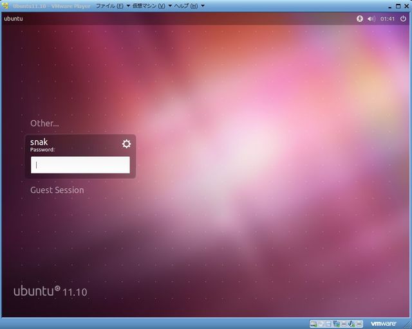Screen dimensions: 412x329
Task: Select the Guest Session login option
Action: pos(57,190)
